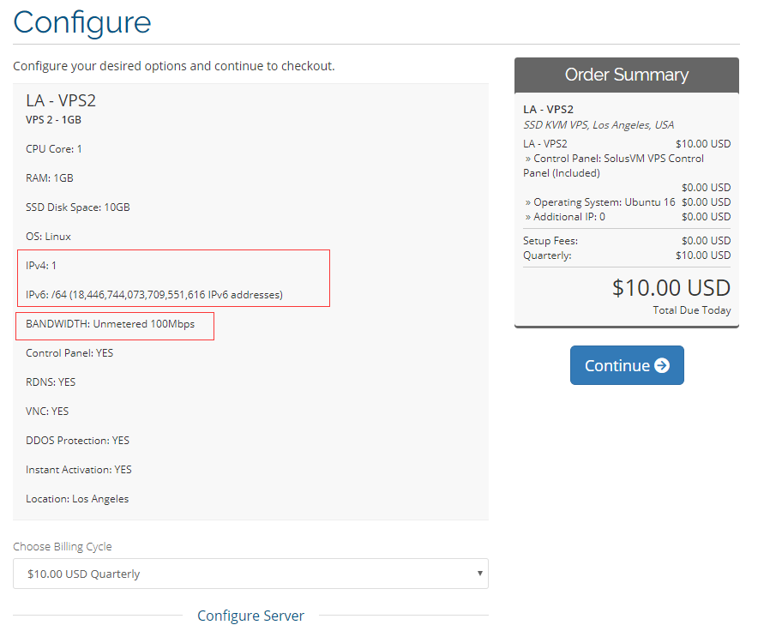Click 'SSD Disk Space: 10GB' text
The image size is (758, 625).
click(x=78, y=207)
